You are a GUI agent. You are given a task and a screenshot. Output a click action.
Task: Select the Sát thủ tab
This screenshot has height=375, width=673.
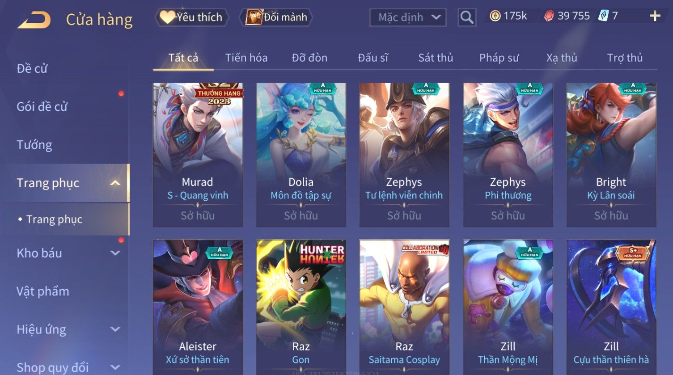(436, 58)
